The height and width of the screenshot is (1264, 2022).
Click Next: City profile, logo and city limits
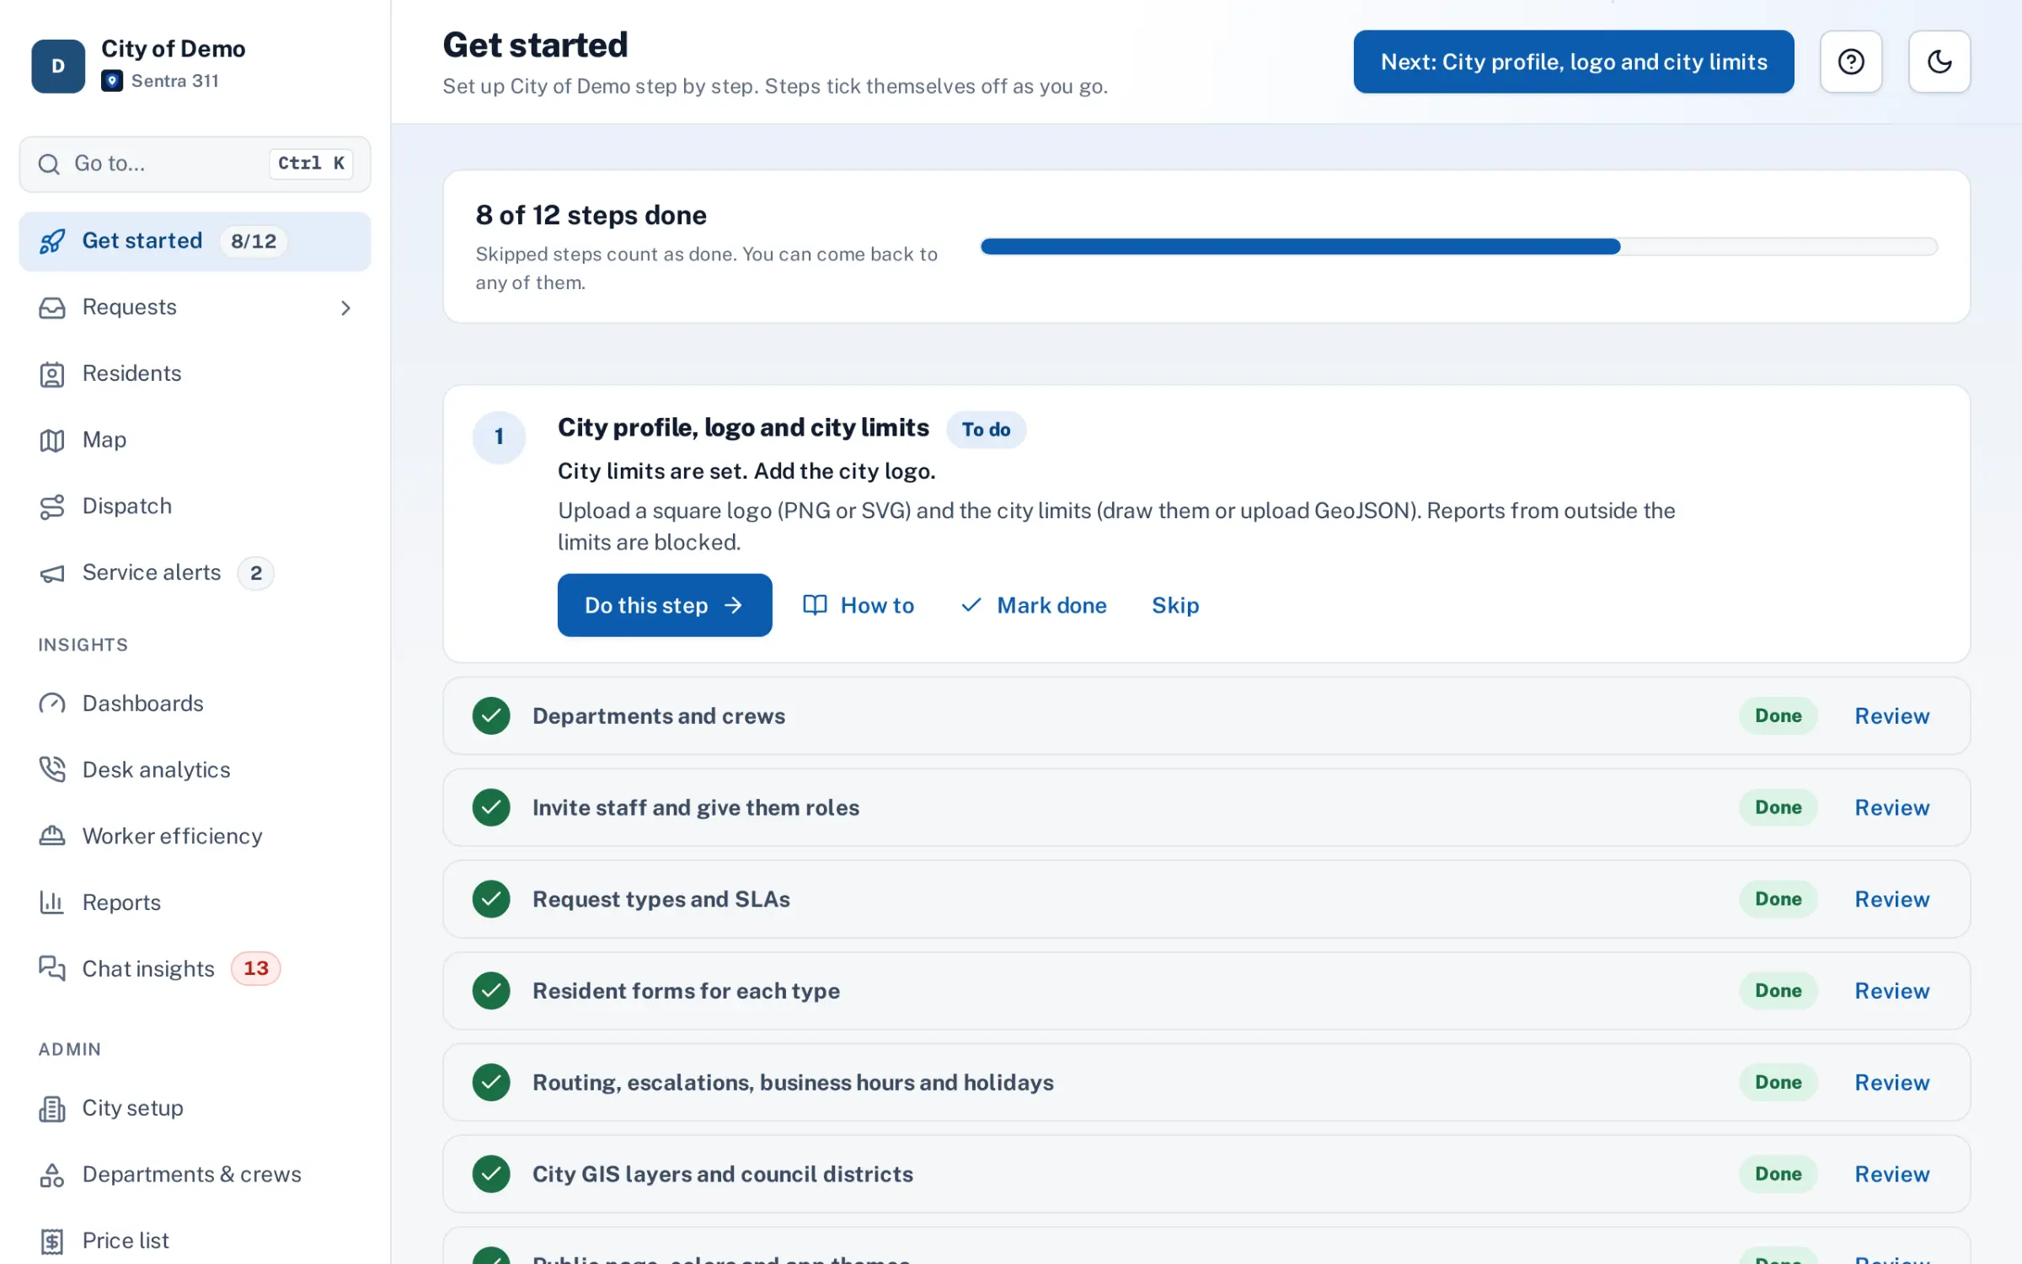point(1574,62)
